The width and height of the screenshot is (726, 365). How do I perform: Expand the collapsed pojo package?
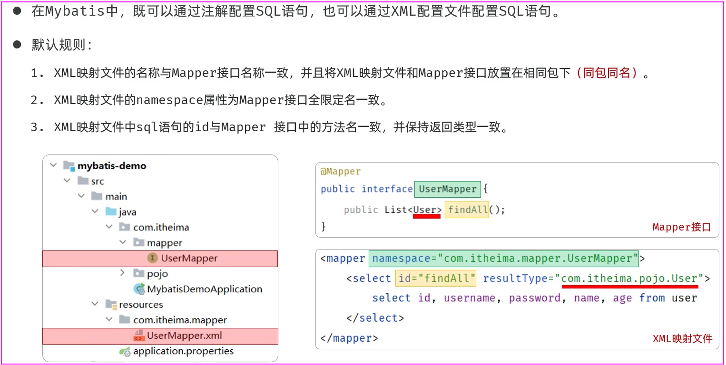(x=123, y=273)
